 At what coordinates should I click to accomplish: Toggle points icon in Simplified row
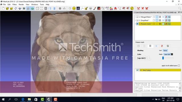click(x=157, y=20)
